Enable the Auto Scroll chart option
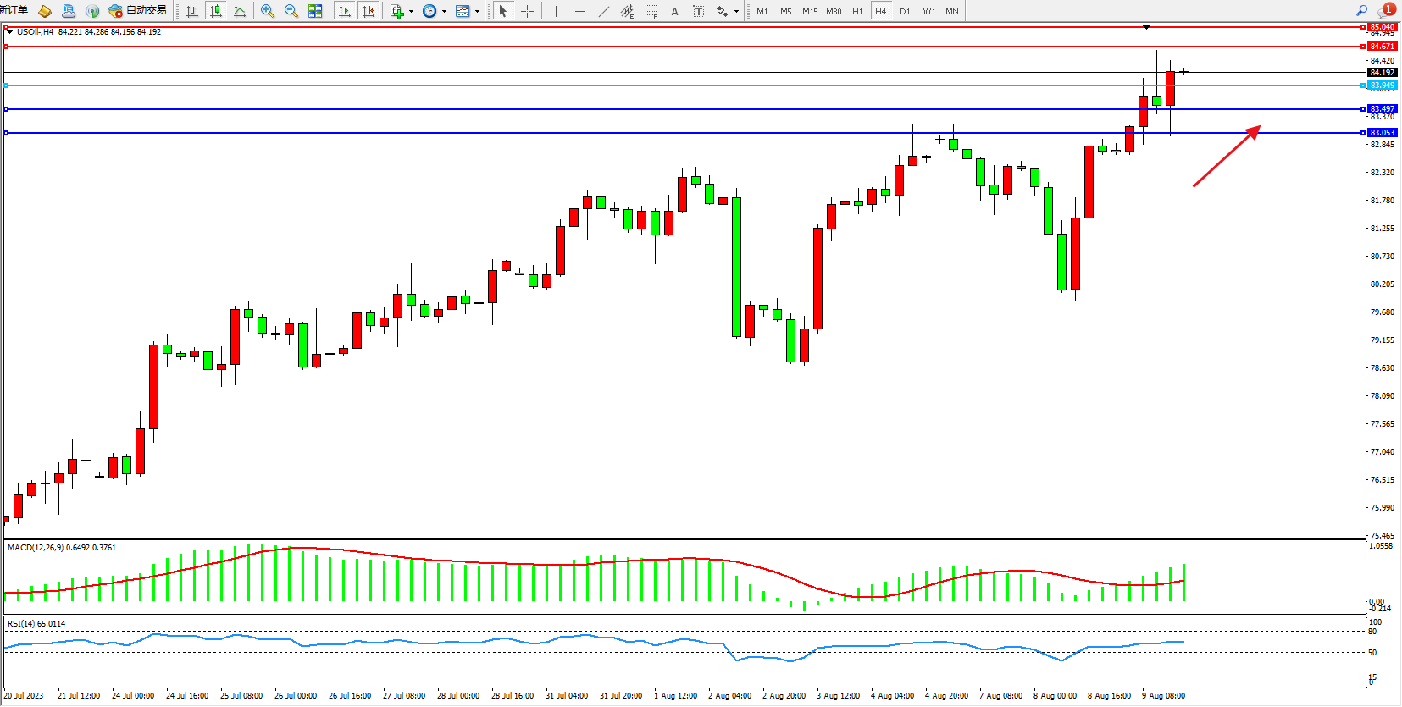This screenshot has height=707, width=1402. point(344,11)
